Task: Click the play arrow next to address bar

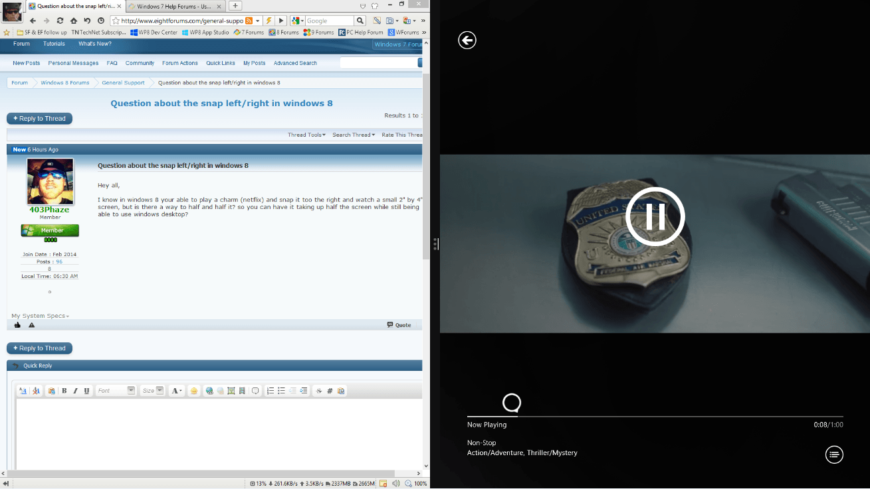Action: point(281,21)
